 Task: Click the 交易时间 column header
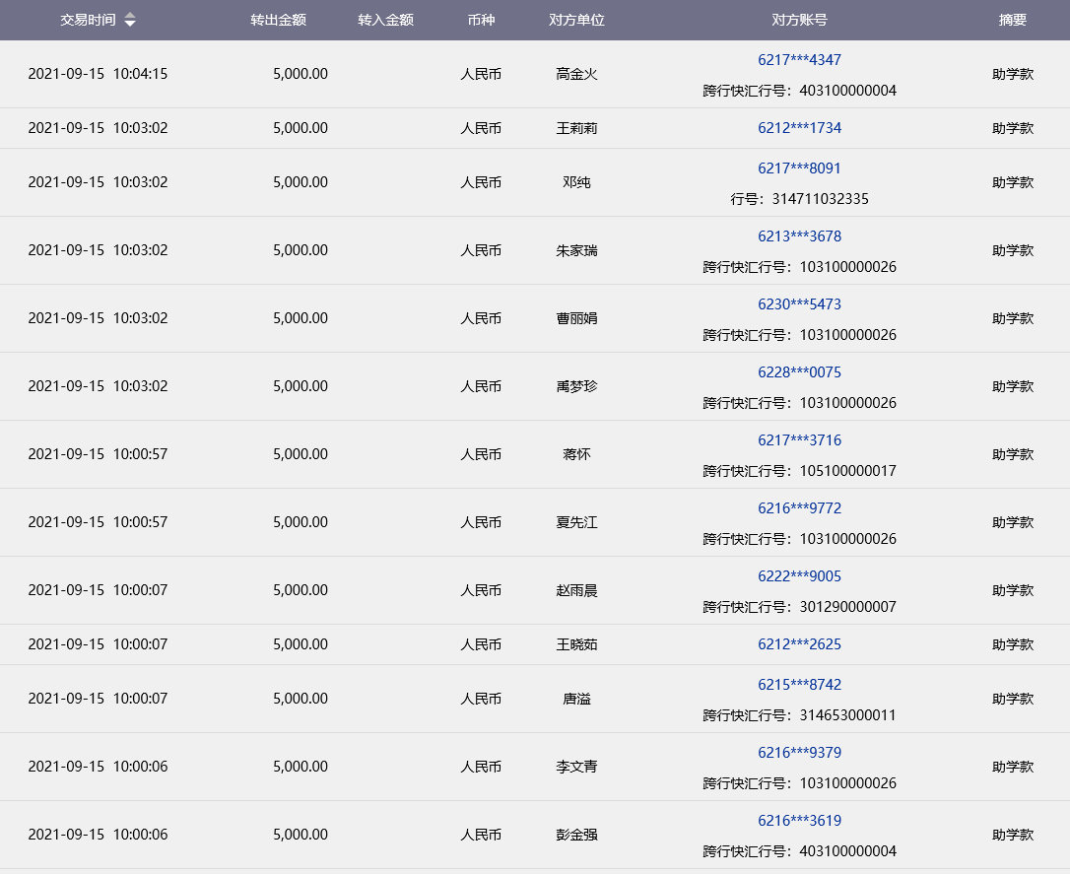pyautogui.click(x=88, y=20)
